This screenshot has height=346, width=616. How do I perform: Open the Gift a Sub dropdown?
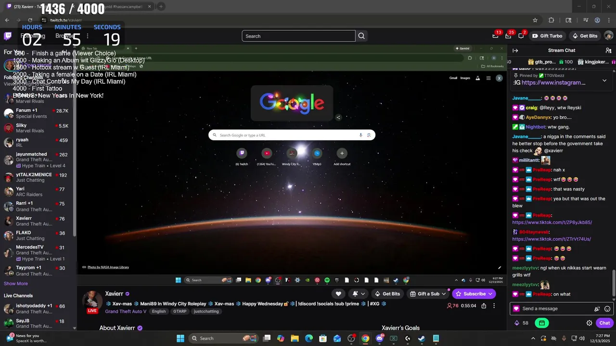[428, 294]
